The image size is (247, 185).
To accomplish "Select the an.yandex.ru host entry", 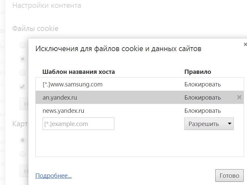I will [60, 98].
